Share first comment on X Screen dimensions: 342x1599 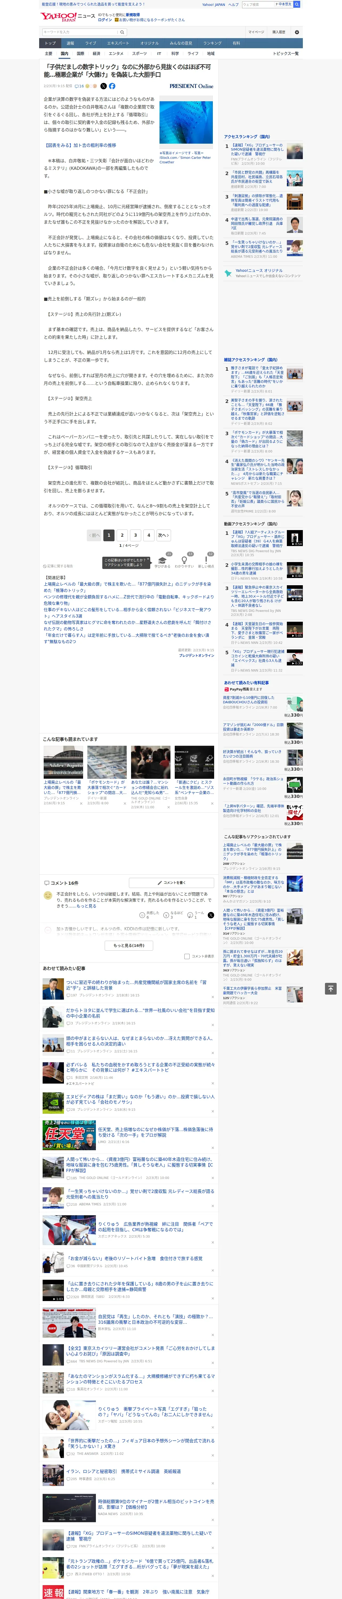point(211,915)
